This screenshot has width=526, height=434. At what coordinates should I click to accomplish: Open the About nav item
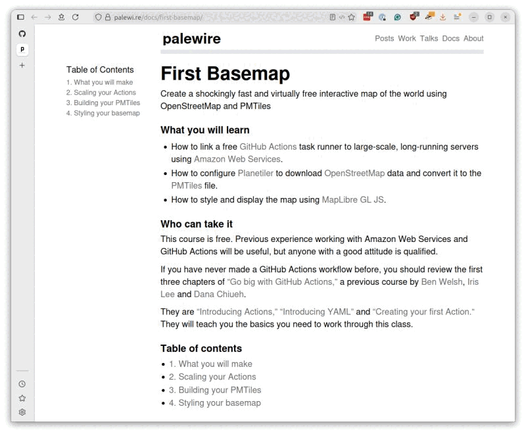473,39
